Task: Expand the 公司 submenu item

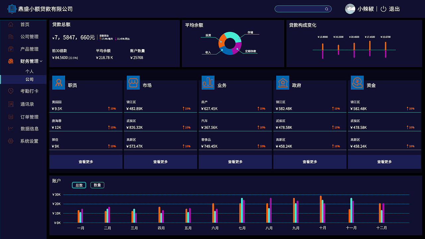Action: point(30,79)
